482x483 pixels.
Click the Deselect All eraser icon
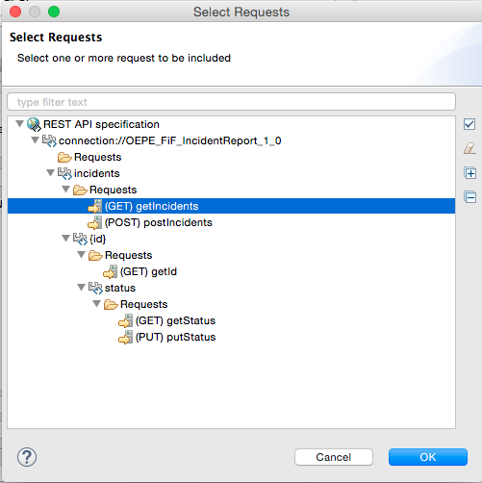coord(469,148)
